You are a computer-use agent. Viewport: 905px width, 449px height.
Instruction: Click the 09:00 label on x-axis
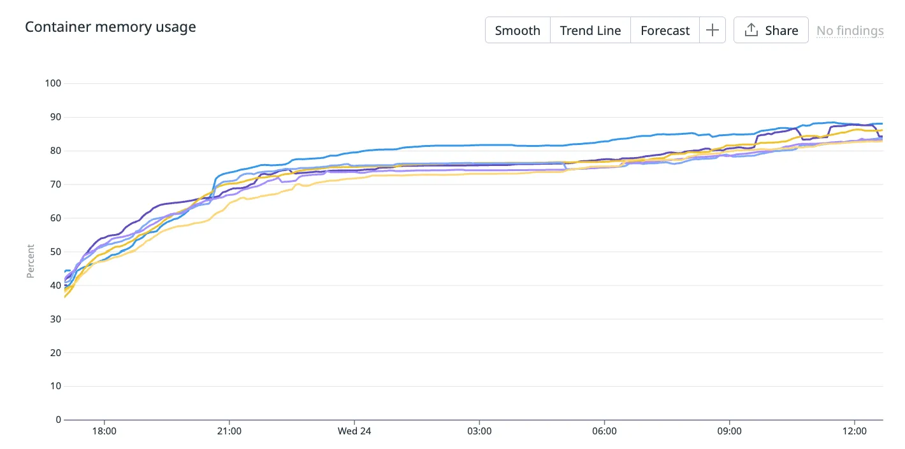coord(729,431)
